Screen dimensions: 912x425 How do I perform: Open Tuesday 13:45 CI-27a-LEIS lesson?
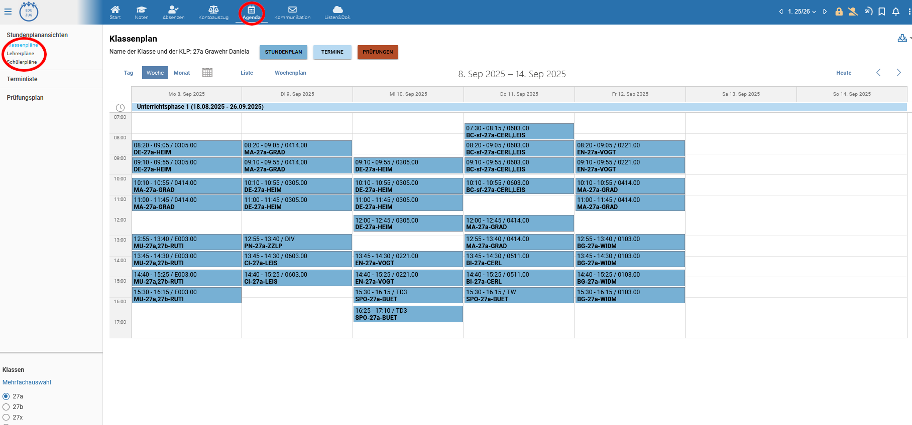297,260
